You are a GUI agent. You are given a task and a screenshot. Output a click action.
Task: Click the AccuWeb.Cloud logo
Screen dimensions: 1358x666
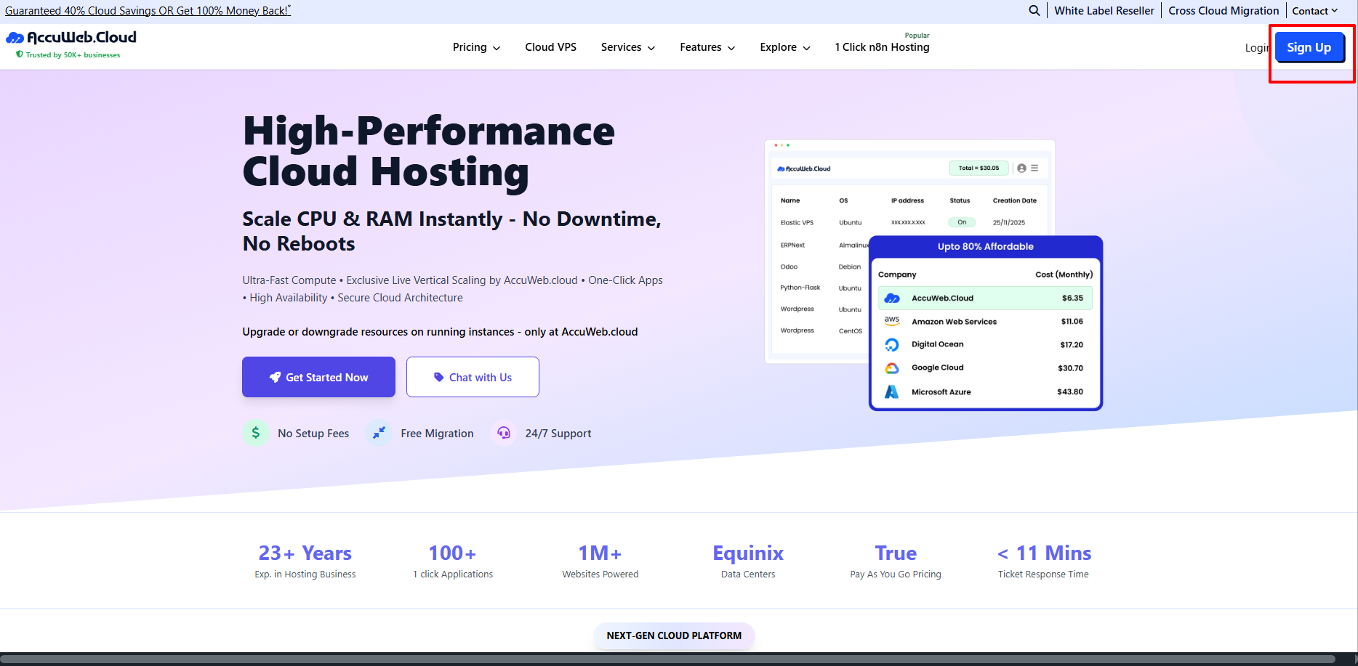[x=71, y=37]
